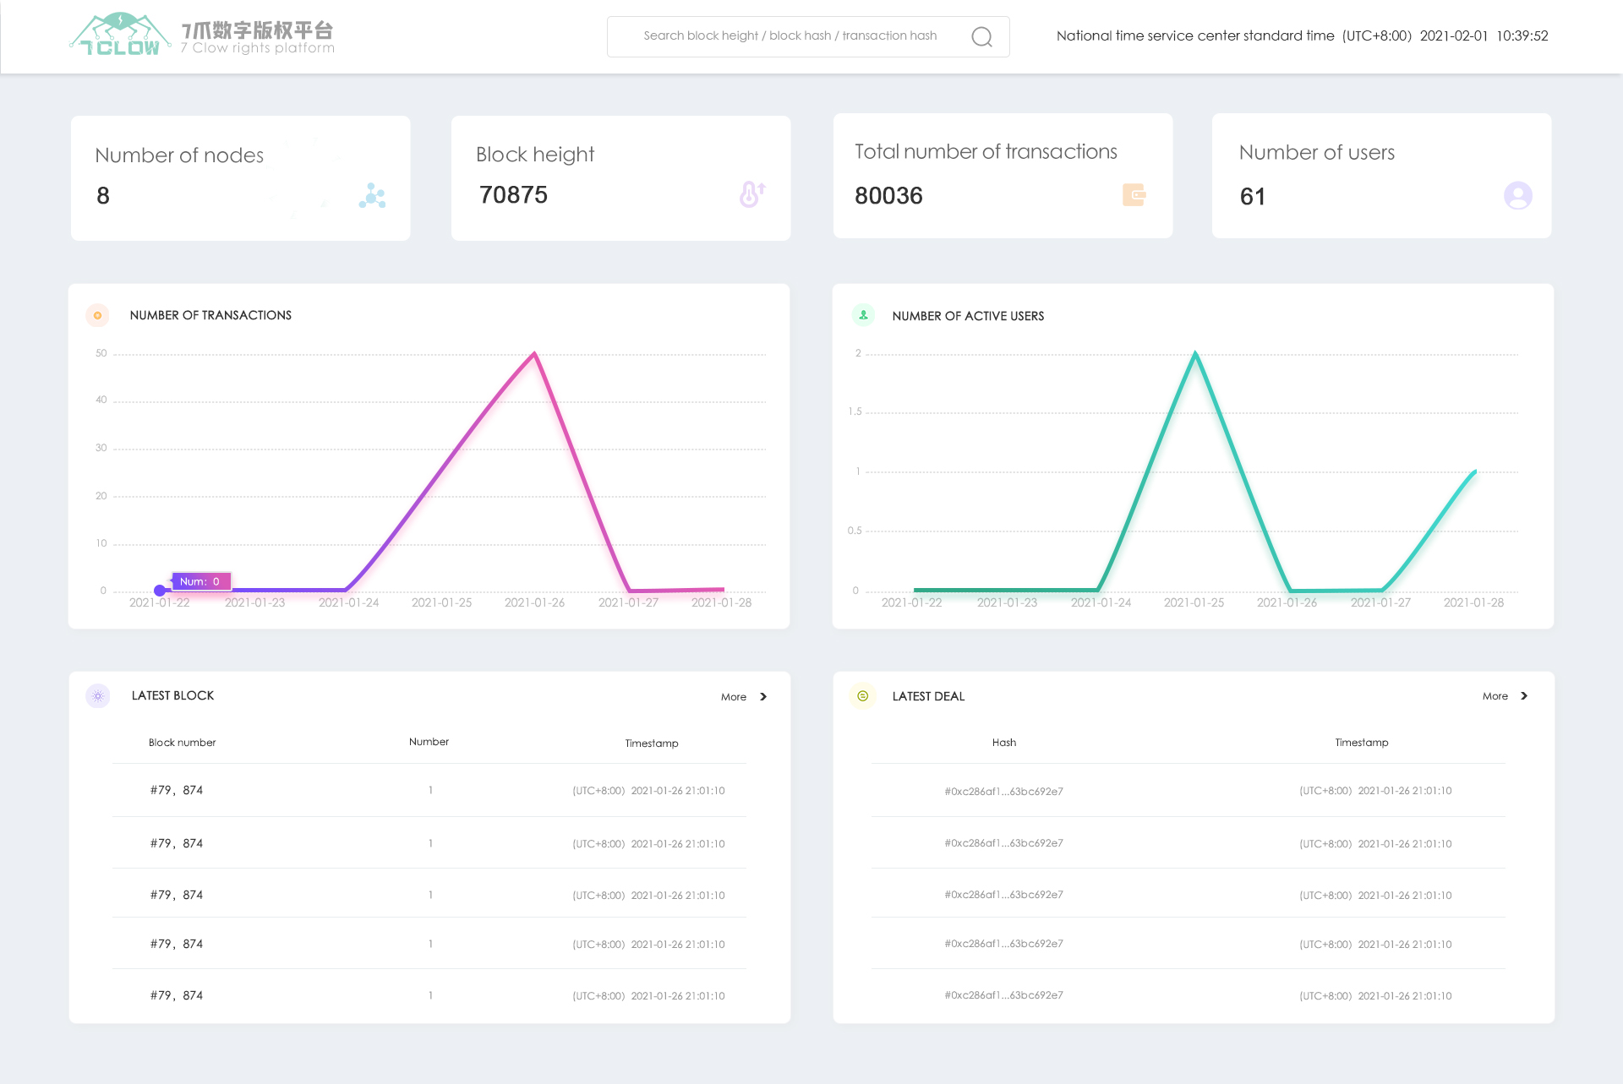Click the Block number column header

[x=182, y=743]
